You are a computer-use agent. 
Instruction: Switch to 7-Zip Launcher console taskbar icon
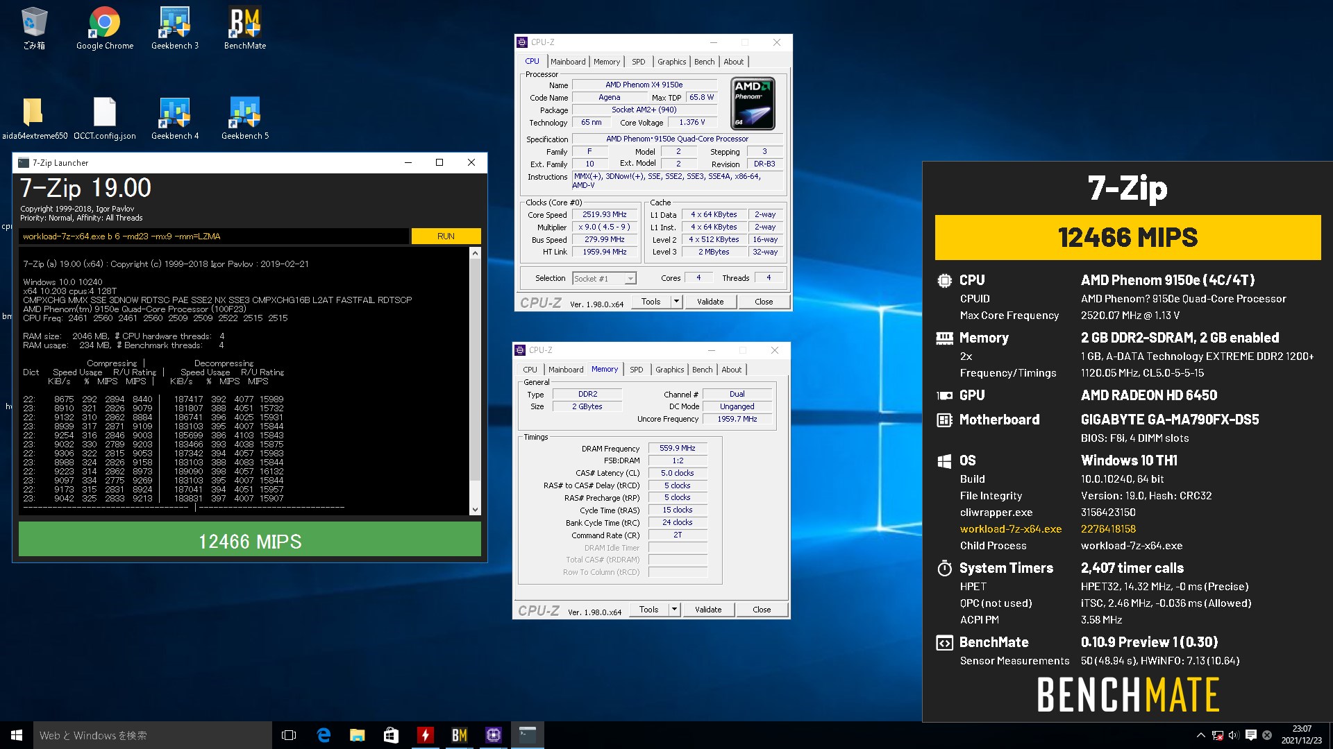click(x=527, y=735)
